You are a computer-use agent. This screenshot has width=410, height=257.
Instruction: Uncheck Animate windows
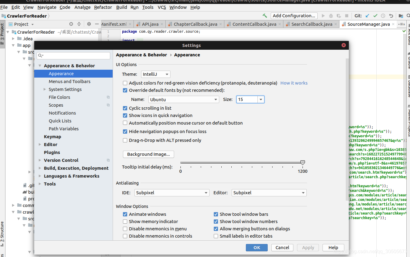[x=125, y=214]
